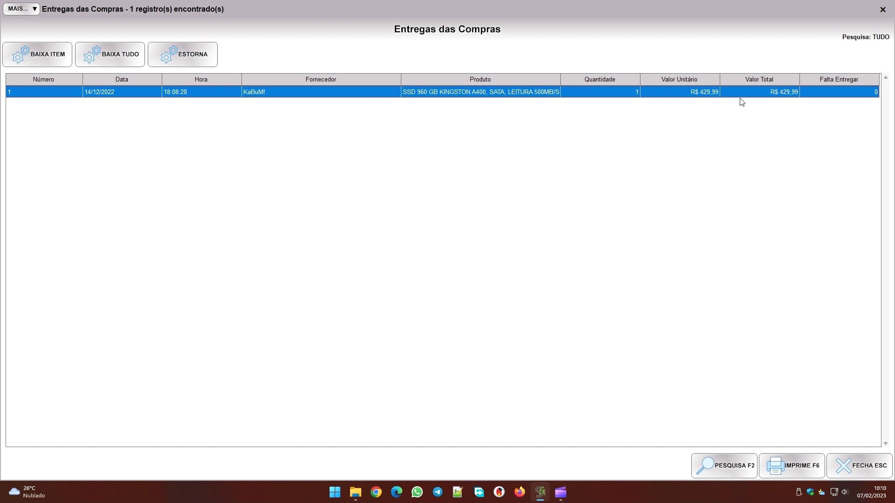Select the Valor Unitário R$ 429,99 cell
The height and width of the screenshot is (503, 895).
680,92
